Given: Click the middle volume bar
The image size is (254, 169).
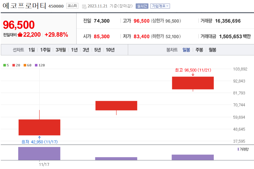Looking at the screenshot, I should (x=116, y=159).
